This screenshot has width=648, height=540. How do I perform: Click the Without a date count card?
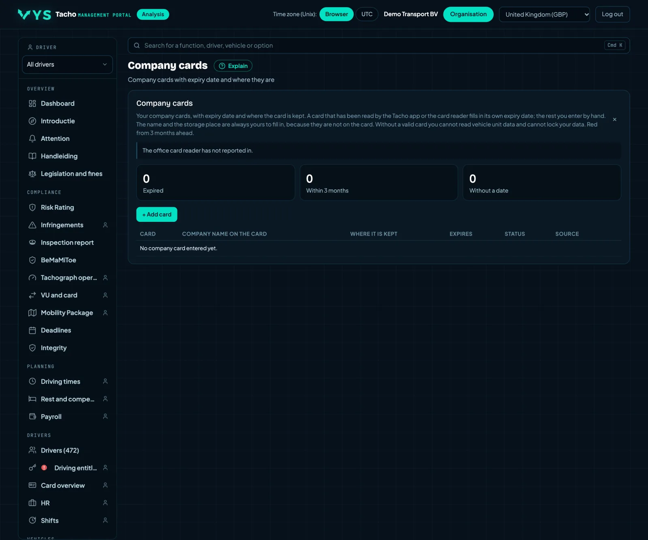[542, 183]
